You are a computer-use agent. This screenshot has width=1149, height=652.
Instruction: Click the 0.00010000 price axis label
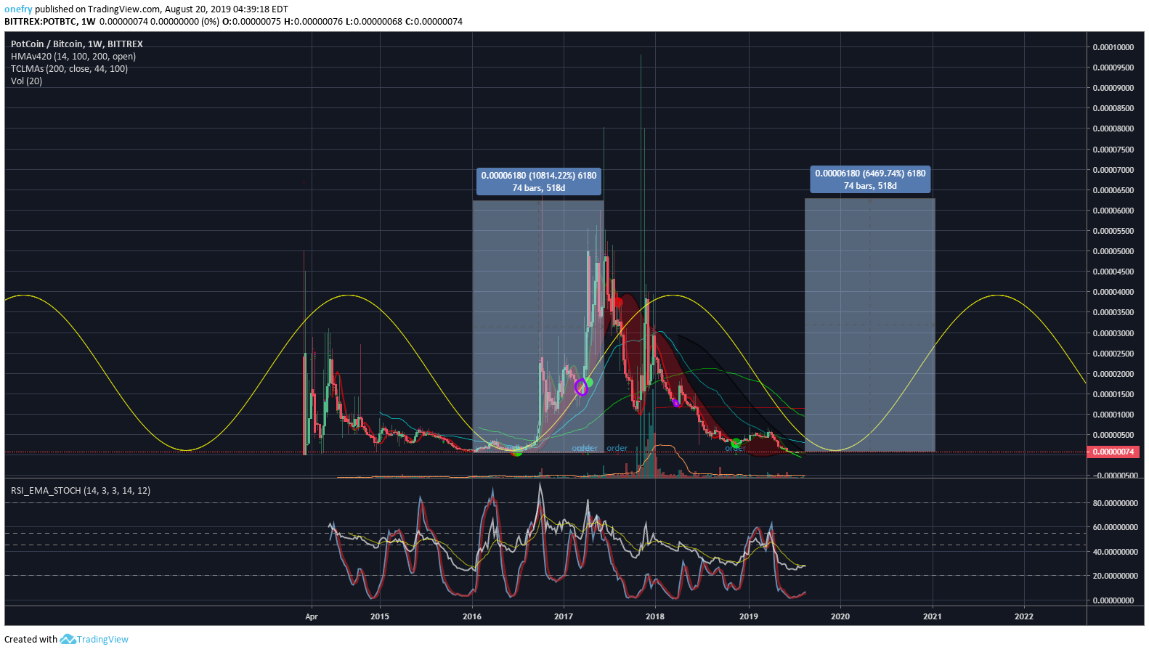click(x=1113, y=47)
